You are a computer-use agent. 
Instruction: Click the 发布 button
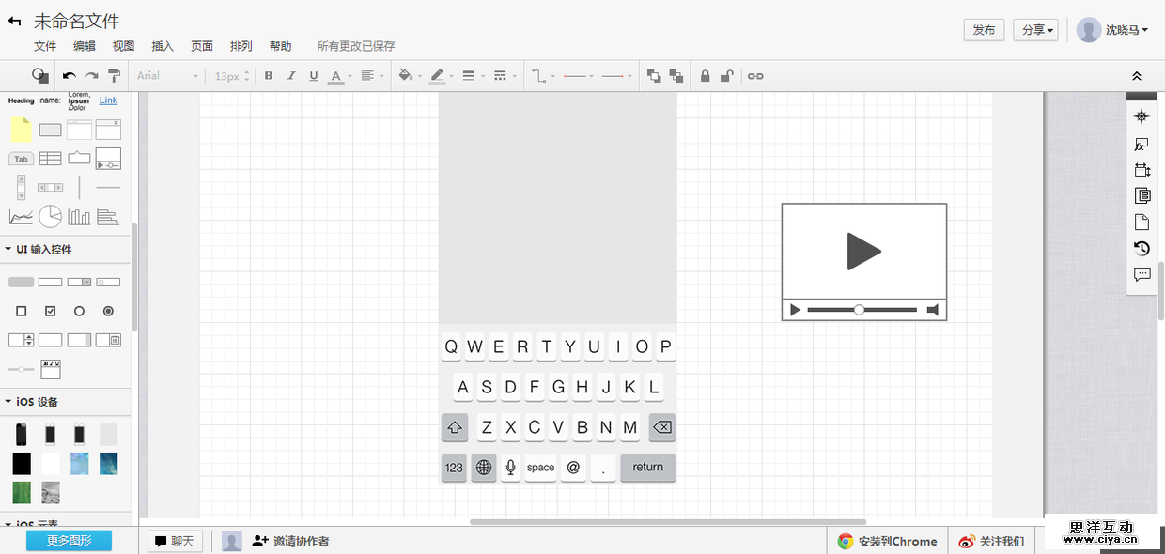tap(984, 29)
